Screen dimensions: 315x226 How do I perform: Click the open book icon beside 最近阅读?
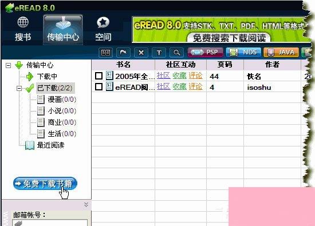point(30,145)
